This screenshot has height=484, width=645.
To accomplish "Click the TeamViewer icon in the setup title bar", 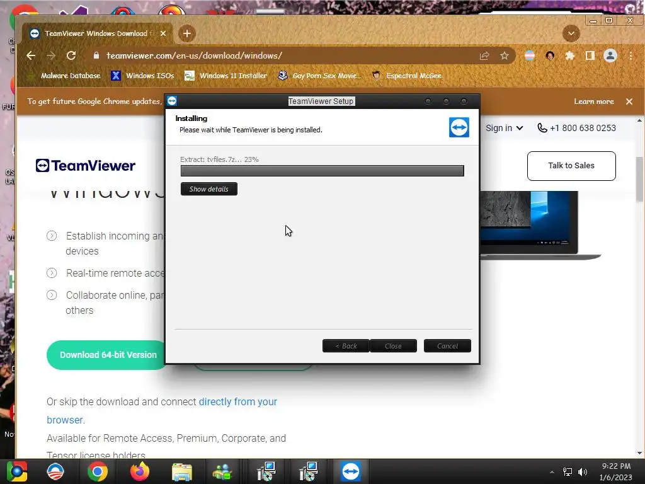I will tap(172, 101).
